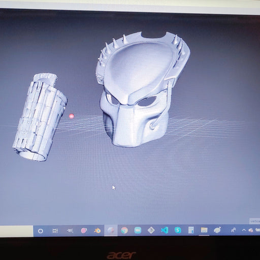The image size is (260, 260).
Task: Open the Calculator taskbar icon
Action: pyautogui.click(x=191, y=230)
